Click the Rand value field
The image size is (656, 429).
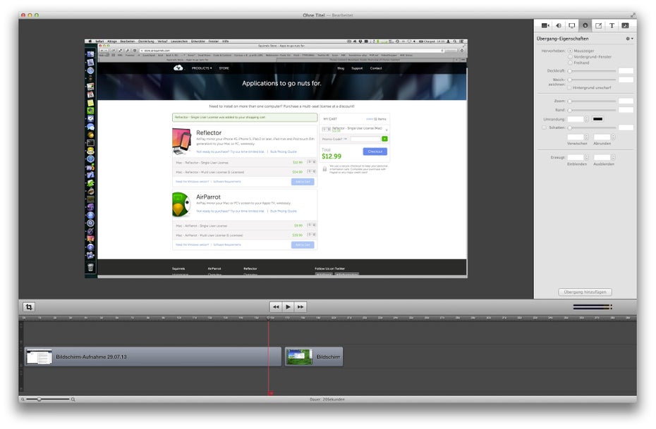click(626, 109)
